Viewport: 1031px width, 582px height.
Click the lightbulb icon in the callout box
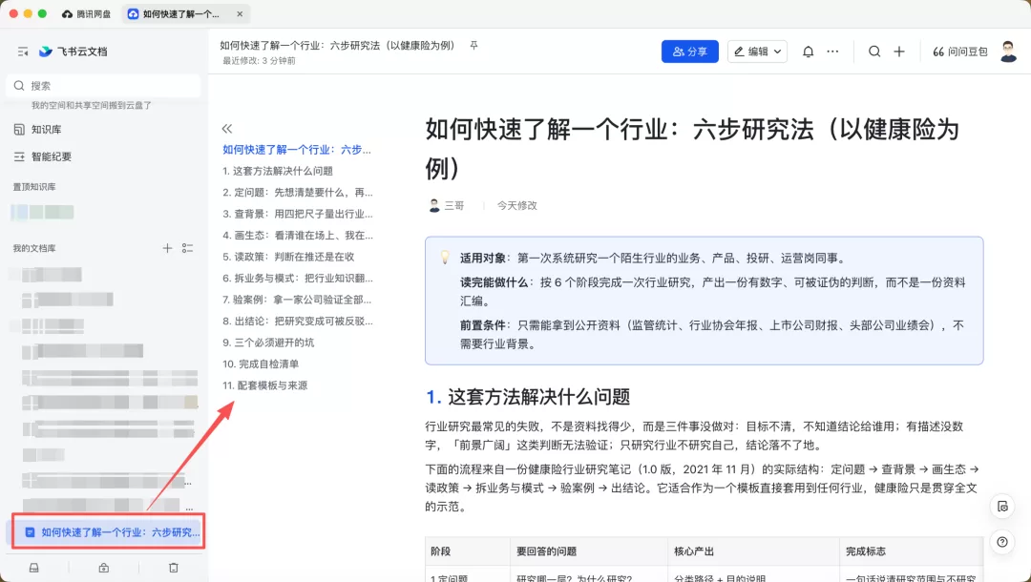pyautogui.click(x=445, y=258)
